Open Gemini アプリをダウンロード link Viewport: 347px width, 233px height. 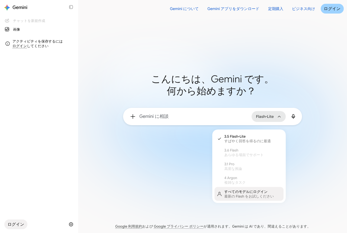point(233,9)
